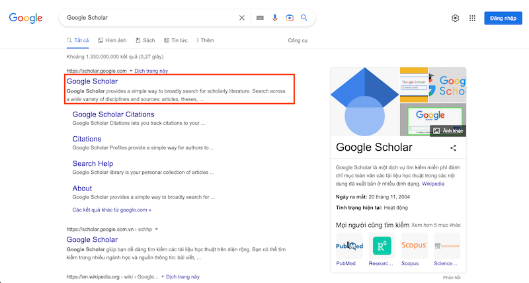Search by image with camera icon
Screen dimensions: 529x283
(290, 18)
